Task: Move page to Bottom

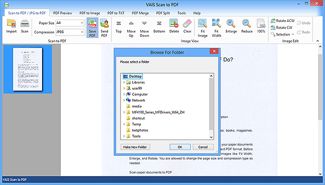Action: pos(159,26)
